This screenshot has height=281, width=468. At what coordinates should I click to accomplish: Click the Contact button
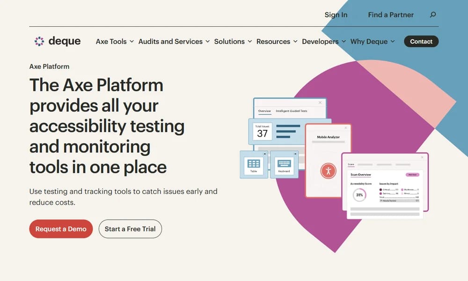421,42
